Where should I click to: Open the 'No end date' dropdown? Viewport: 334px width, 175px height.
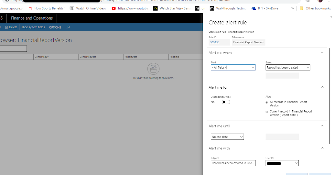pos(241,136)
